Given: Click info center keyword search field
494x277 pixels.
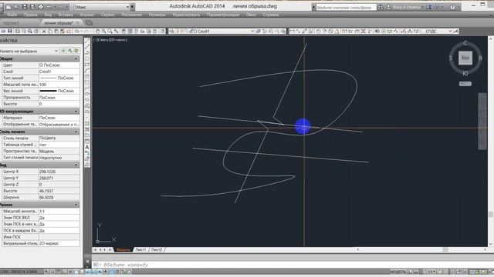Looking at the screenshot, I should coord(346,7).
